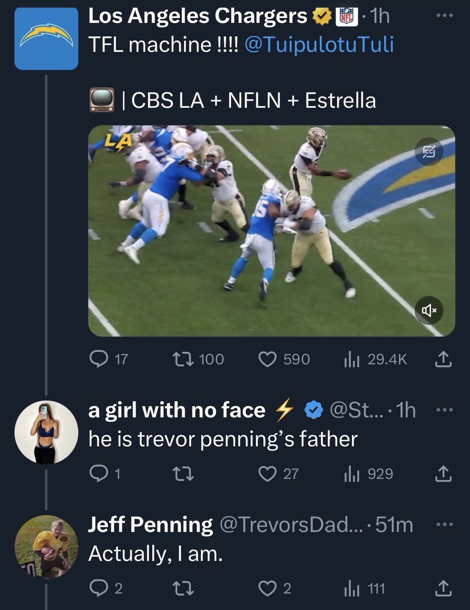Share Jeff Penning's reply
Screen dimensions: 470x610
[444, 589]
